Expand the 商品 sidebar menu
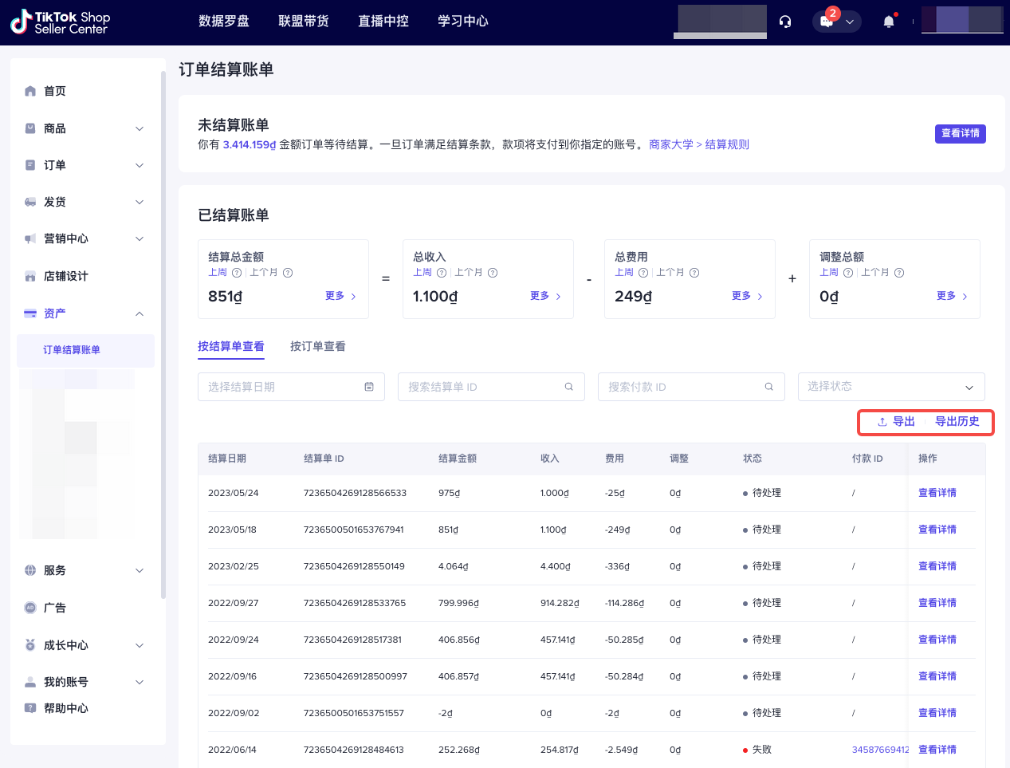The height and width of the screenshot is (768, 1010). point(140,128)
